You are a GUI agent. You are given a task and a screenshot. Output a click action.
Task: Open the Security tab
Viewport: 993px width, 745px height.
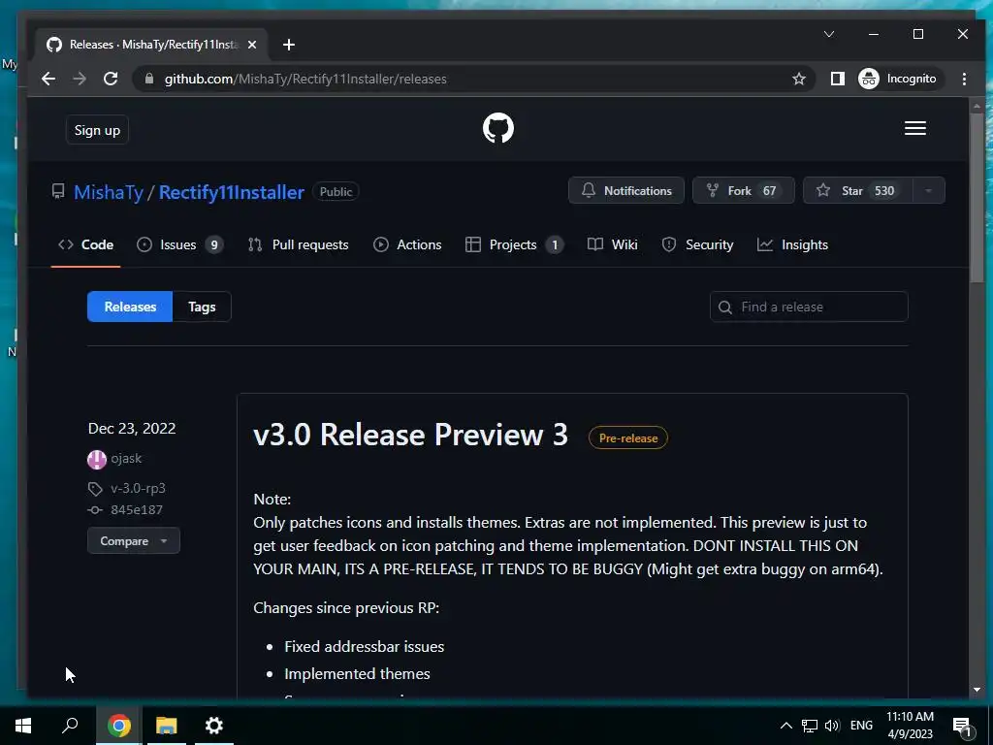(x=697, y=244)
